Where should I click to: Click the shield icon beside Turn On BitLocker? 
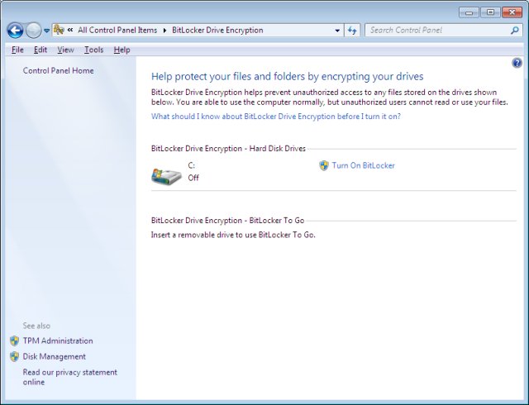click(324, 165)
